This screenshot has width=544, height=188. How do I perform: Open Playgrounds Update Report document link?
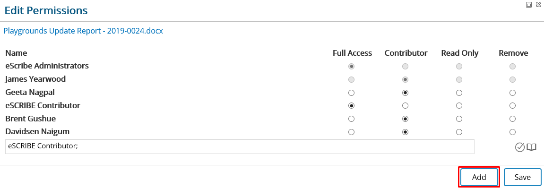pyautogui.click(x=83, y=31)
